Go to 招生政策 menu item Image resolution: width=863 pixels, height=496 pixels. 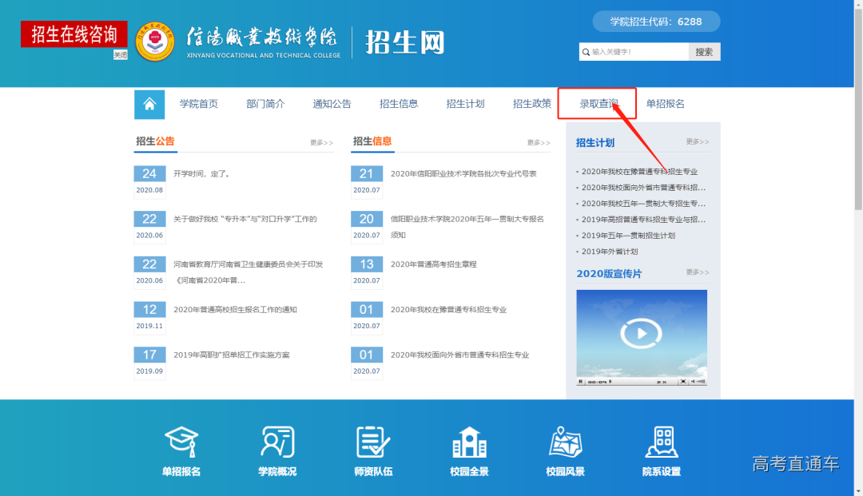[x=531, y=104]
